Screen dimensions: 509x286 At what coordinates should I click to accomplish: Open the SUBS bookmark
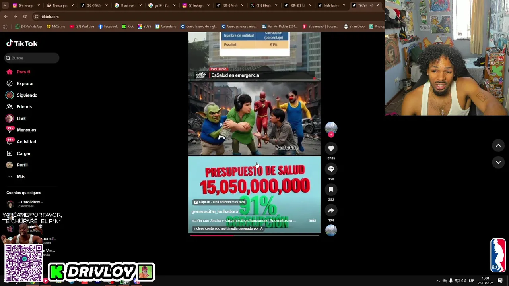pos(144,27)
